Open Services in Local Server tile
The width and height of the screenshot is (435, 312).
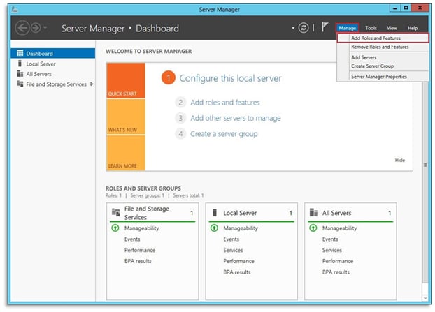[x=233, y=250]
